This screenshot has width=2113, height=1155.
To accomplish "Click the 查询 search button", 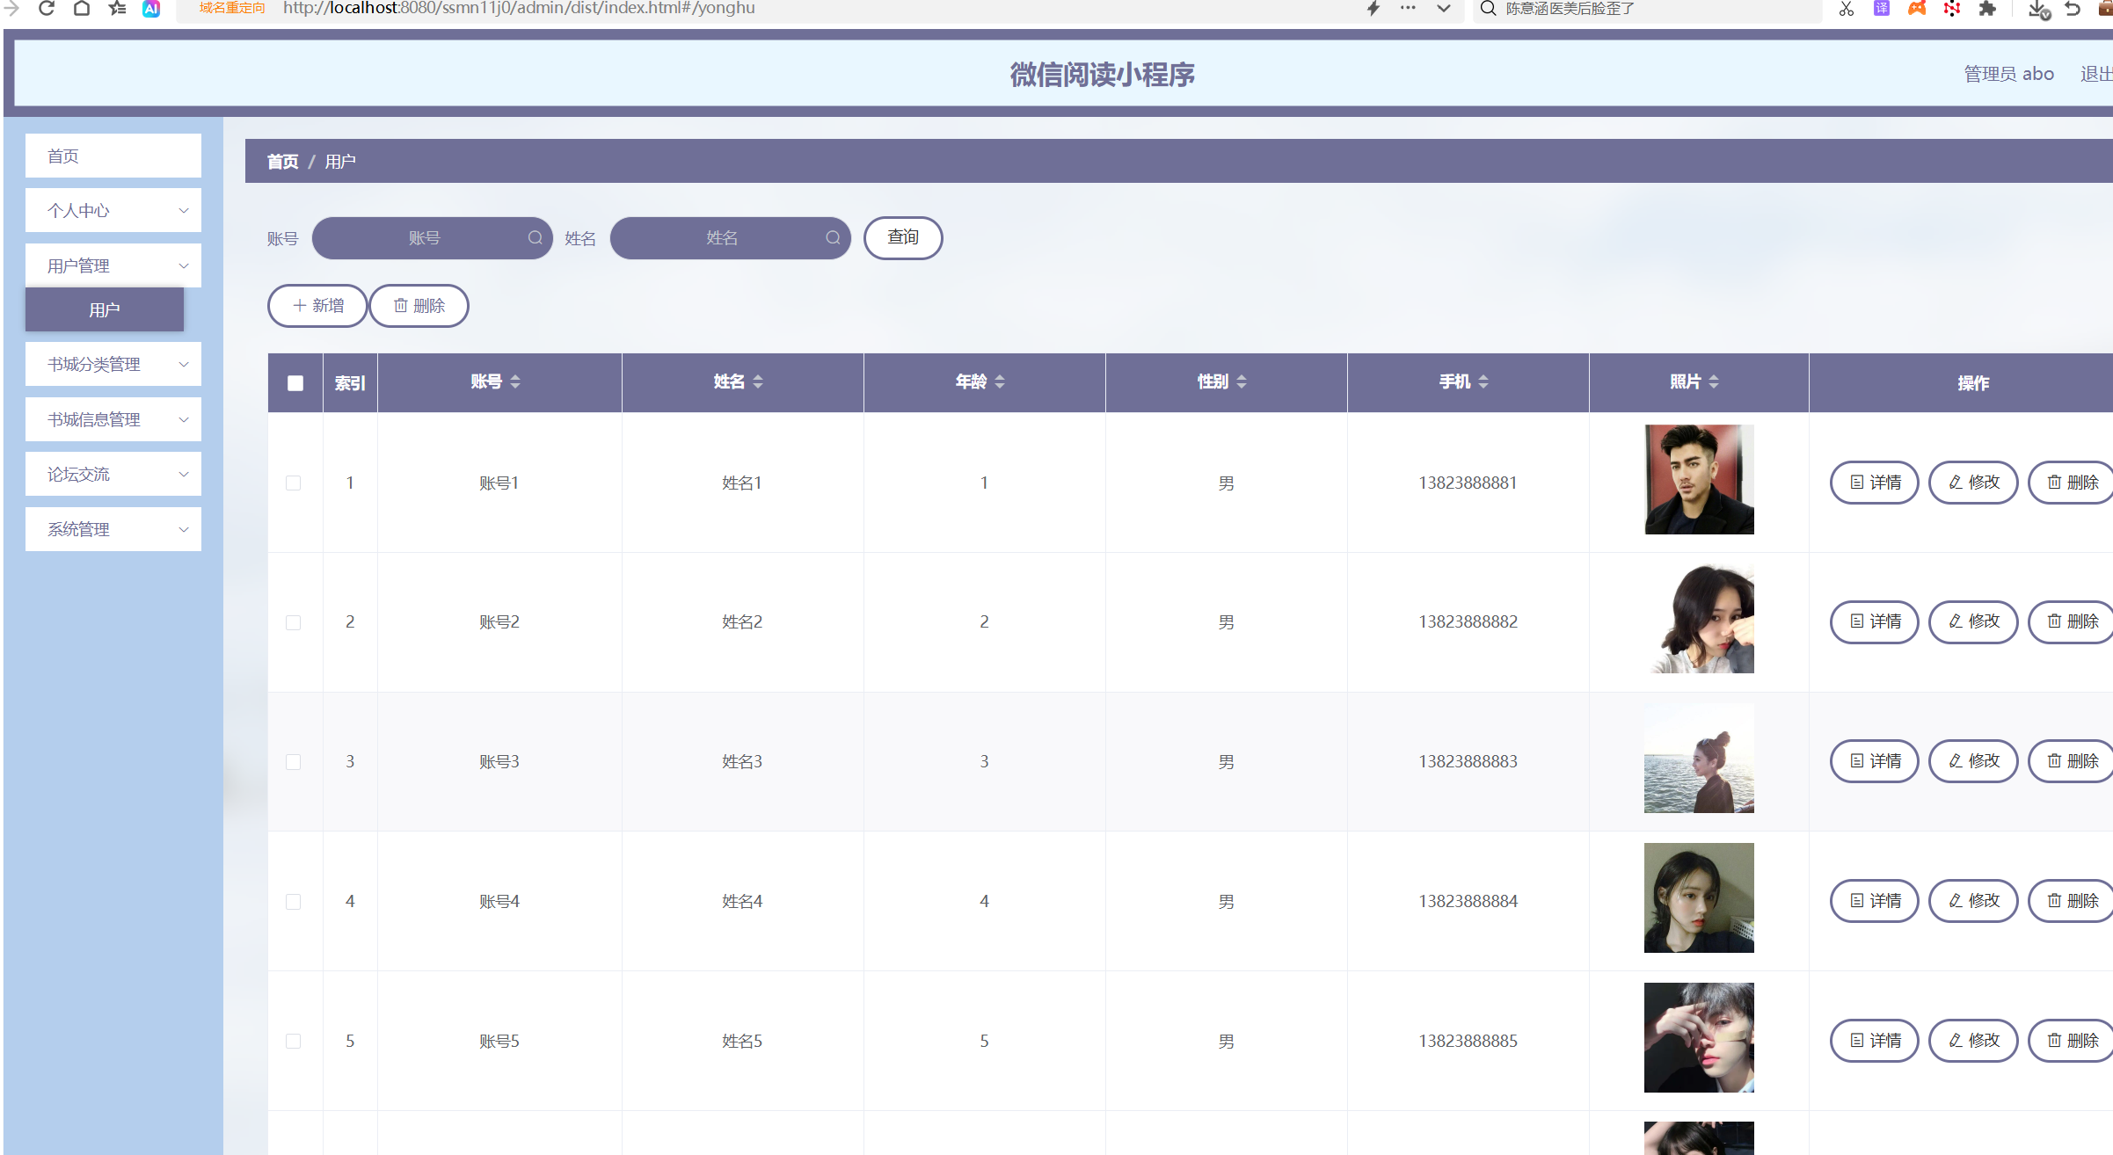I will click(x=903, y=238).
